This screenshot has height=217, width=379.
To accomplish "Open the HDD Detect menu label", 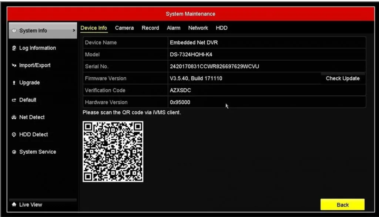I will point(34,134).
